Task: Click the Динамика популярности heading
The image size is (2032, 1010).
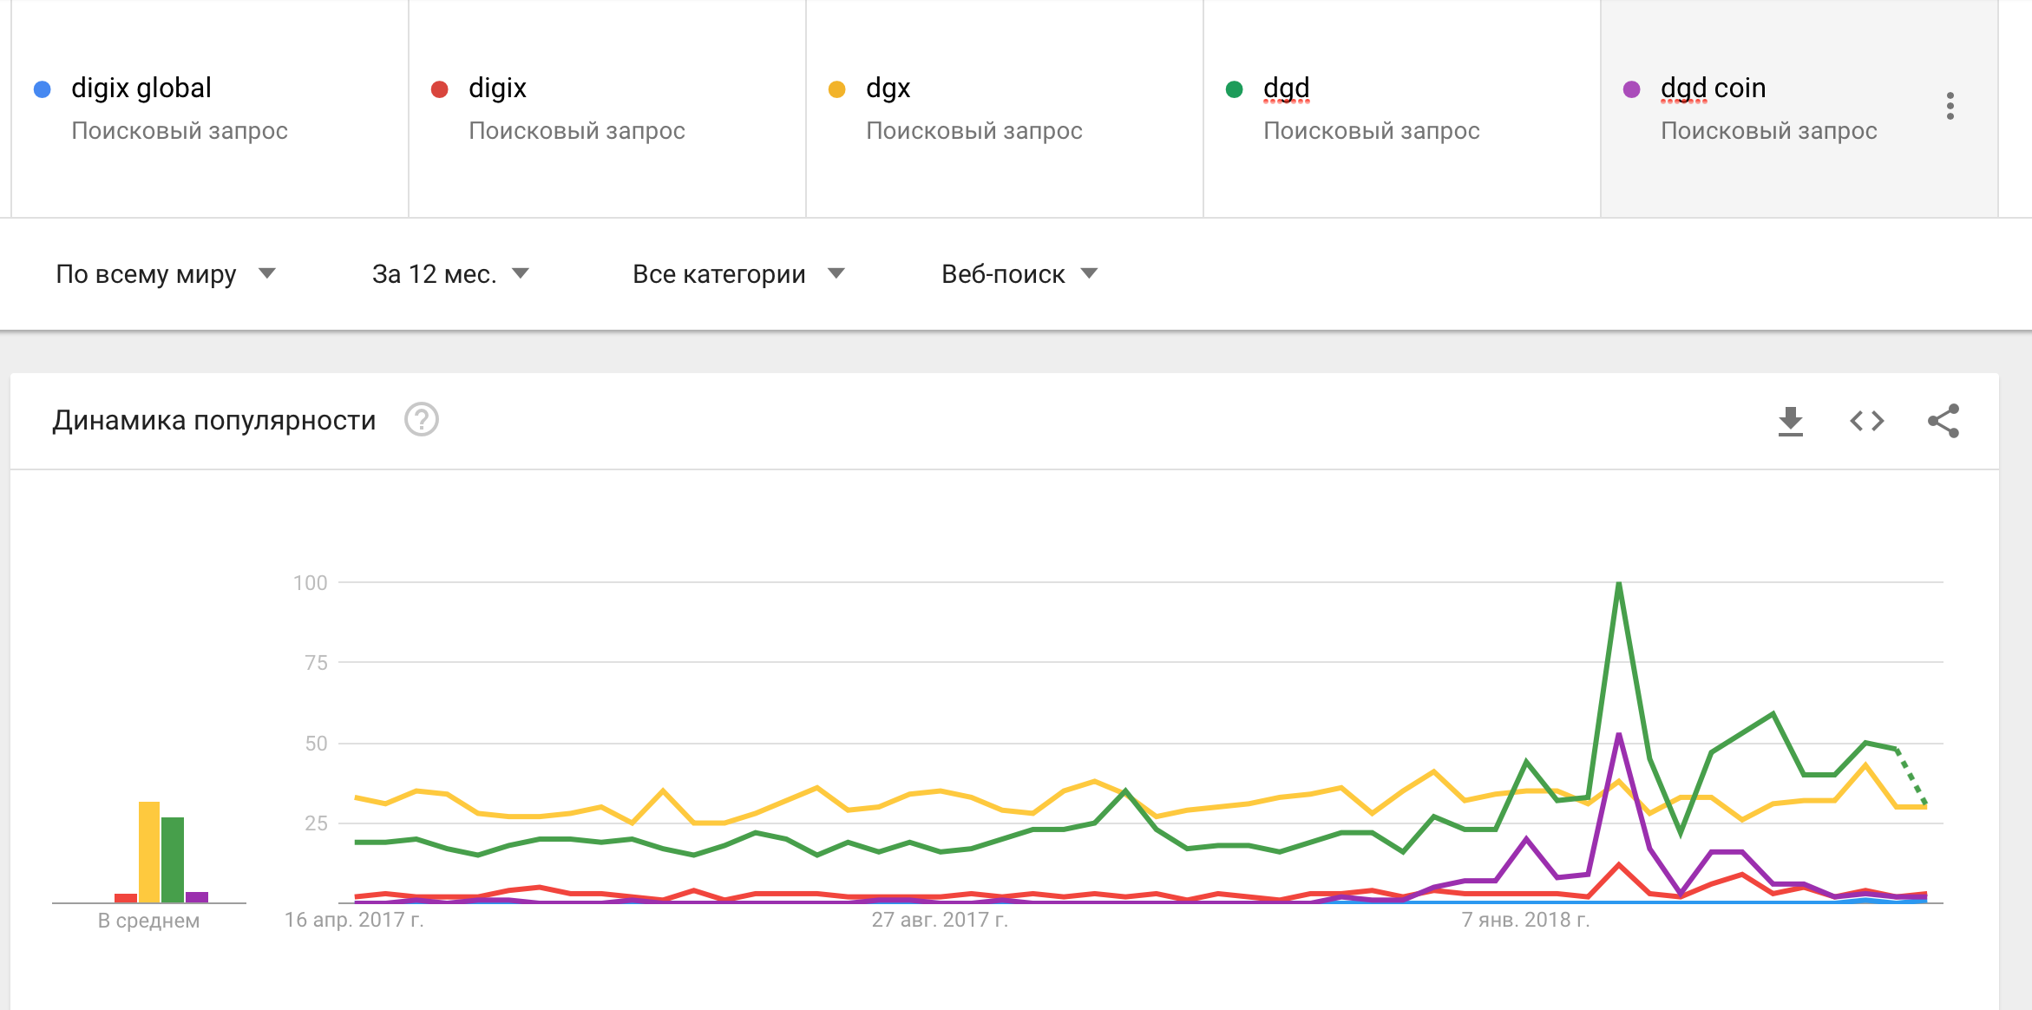Action: [x=214, y=421]
